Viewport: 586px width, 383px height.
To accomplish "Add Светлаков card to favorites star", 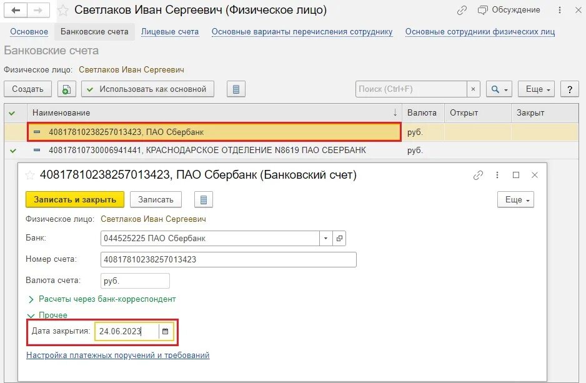I will click(x=63, y=10).
